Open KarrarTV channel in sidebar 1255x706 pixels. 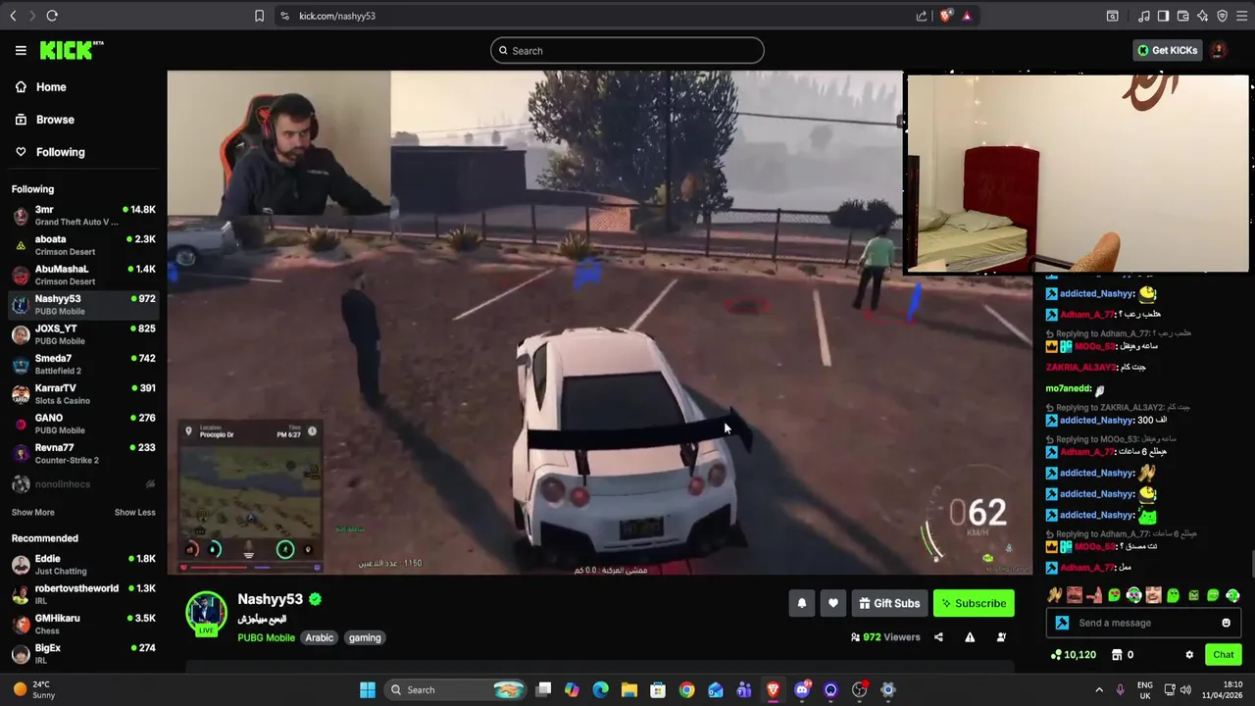click(83, 394)
